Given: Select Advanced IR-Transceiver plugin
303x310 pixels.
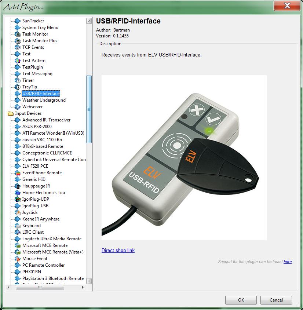Looking at the screenshot, I should tap(47, 120).
